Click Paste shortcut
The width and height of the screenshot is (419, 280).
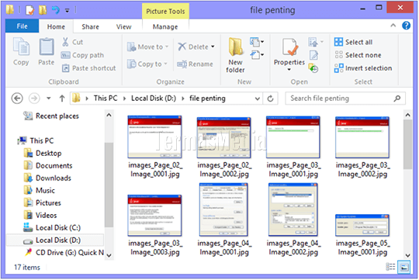pos(88,68)
